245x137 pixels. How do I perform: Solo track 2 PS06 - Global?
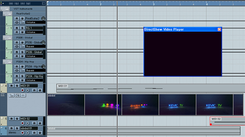22,52
